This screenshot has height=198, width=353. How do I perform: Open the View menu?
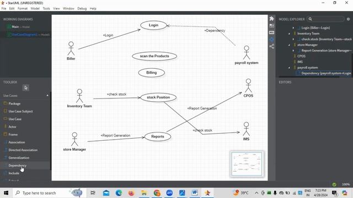click(x=56, y=9)
